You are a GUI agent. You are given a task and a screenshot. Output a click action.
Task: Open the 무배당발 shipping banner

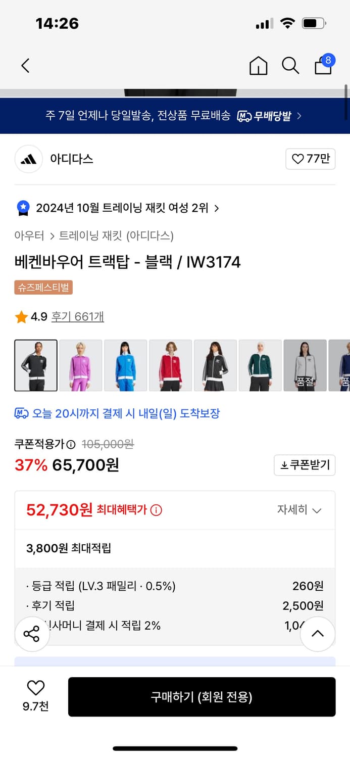(175, 116)
